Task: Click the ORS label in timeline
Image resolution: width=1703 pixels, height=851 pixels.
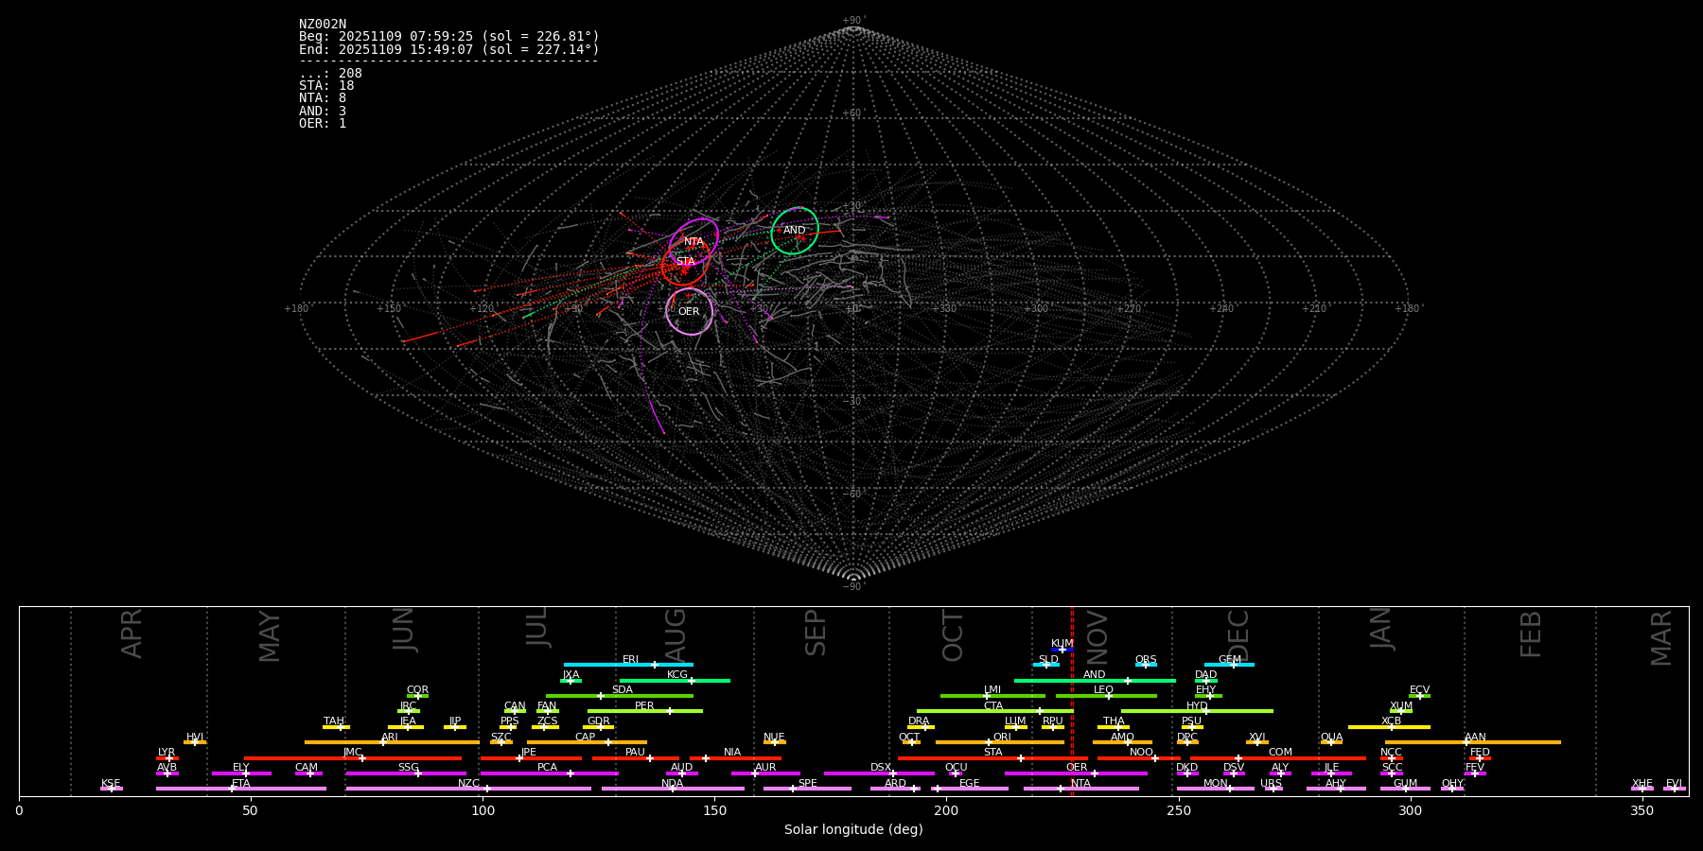Action: click(x=1146, y=660)
